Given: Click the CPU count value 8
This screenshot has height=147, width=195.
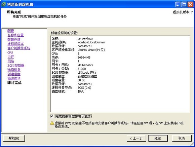Looking at the screenshot, I should 78,53.
